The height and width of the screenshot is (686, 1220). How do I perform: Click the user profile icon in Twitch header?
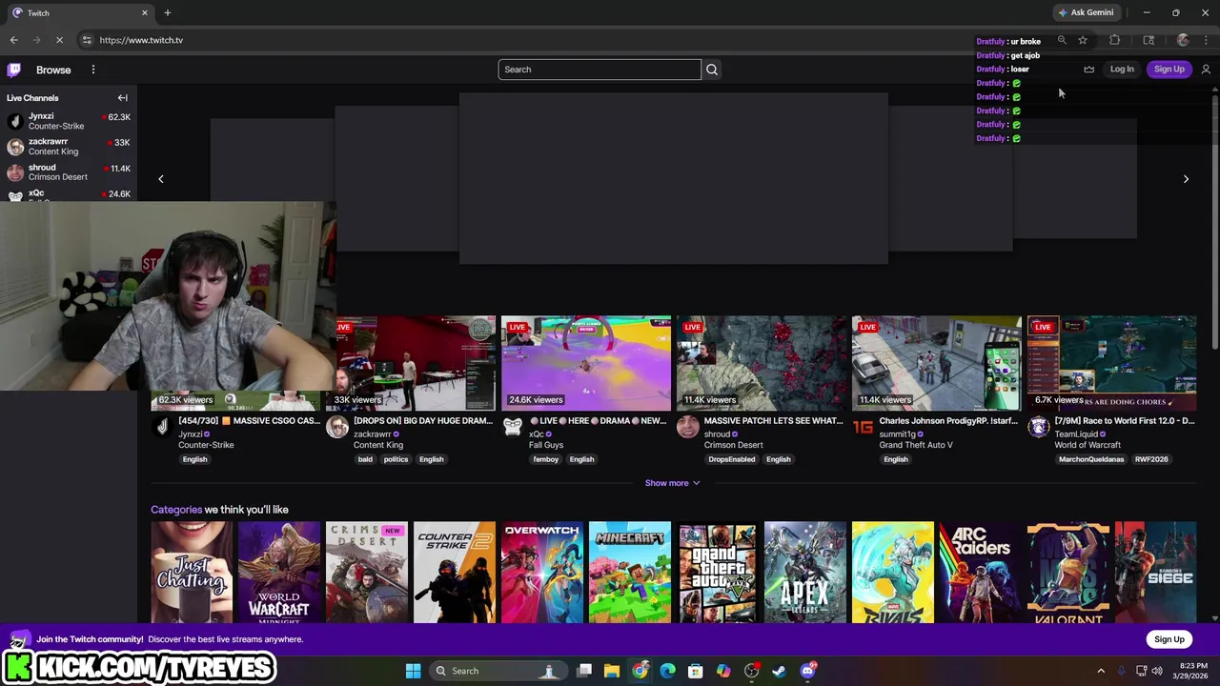[x=1206, y=70]
